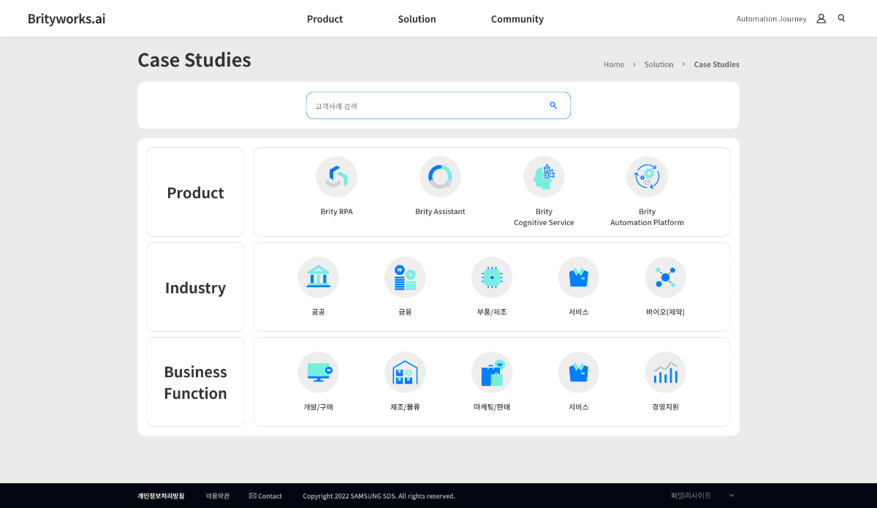877x508 pixels.
Task: Click the Case Studies breadcrumb text
Action: [716, 64]
